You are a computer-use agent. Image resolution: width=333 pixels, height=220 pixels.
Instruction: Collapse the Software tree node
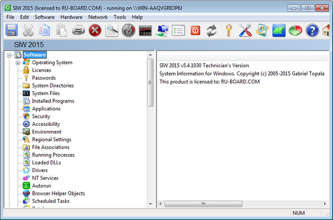tap(10, 55)
